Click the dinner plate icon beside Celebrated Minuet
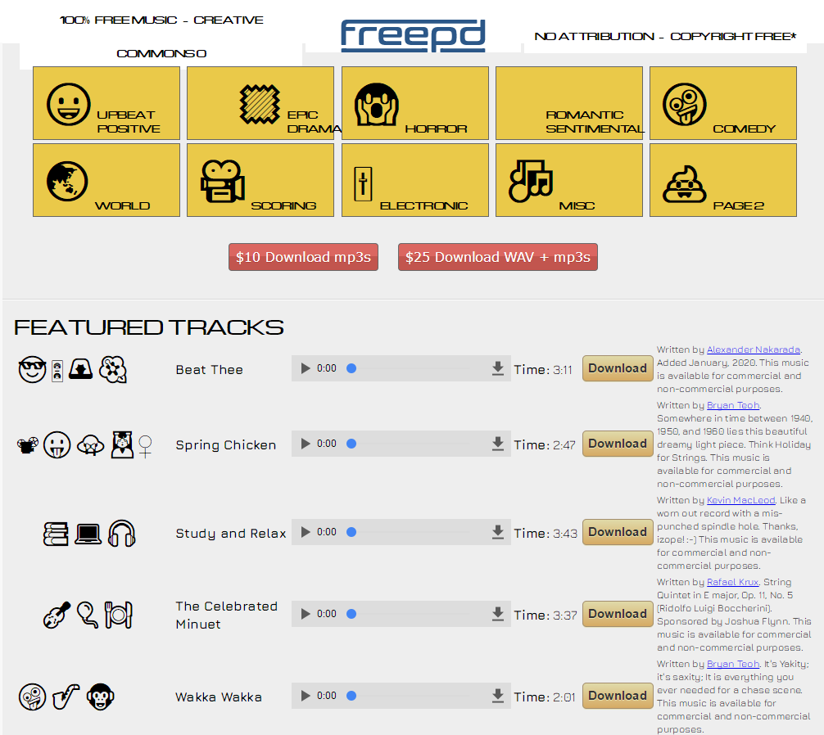Viewport: 824px width, 735px height. click(118, 615)
